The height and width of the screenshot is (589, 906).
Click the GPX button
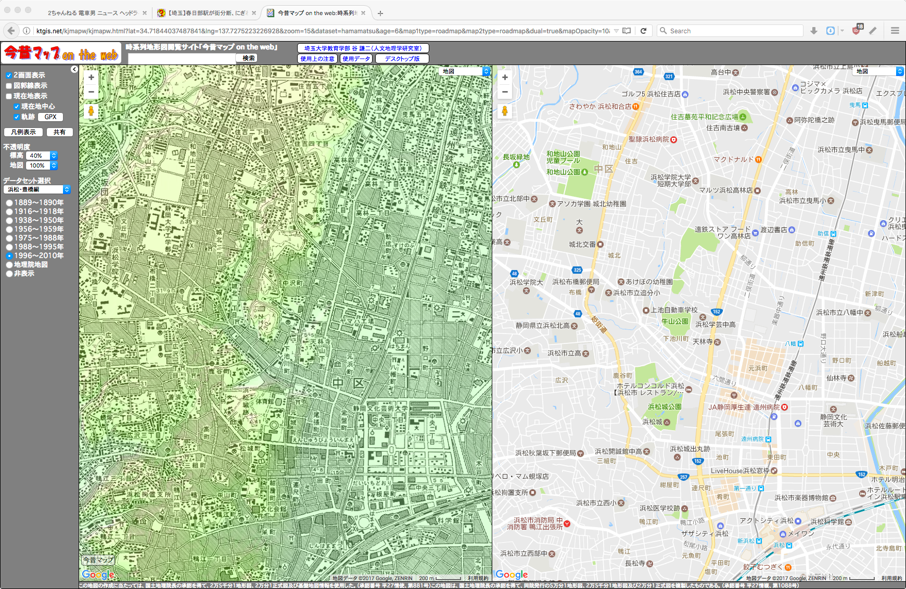tap(50, 117)
